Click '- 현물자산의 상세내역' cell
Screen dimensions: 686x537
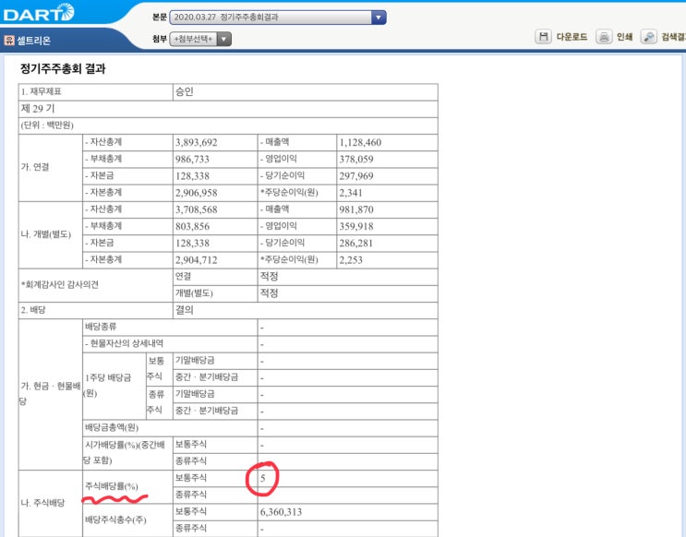click(x=170, y=344)
